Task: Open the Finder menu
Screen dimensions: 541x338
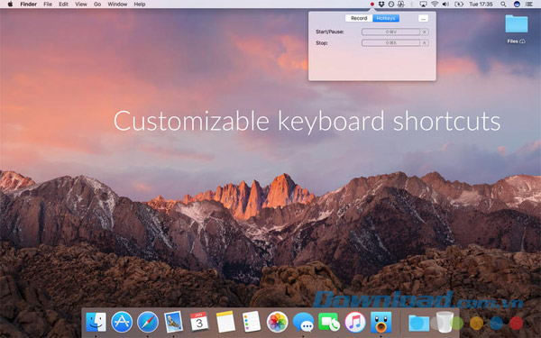Action: tap(29, 5)
